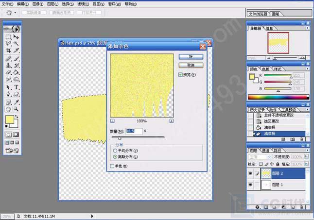
Task: Select the Move tool
Action: (x=16, y=36)
